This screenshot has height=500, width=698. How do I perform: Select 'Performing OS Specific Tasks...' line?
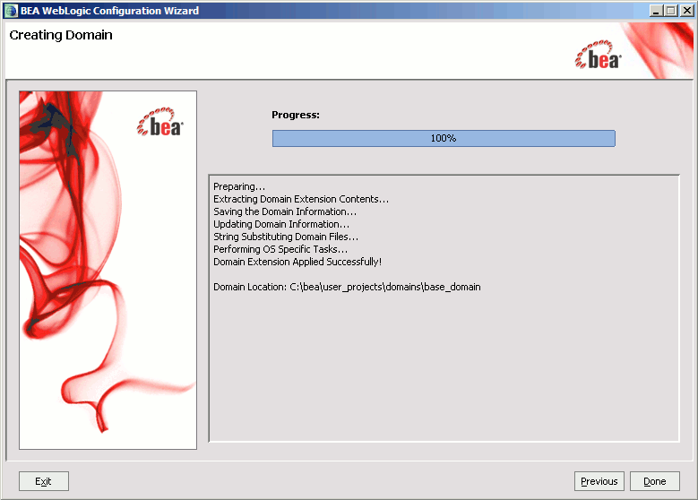(x=280, y=249)
